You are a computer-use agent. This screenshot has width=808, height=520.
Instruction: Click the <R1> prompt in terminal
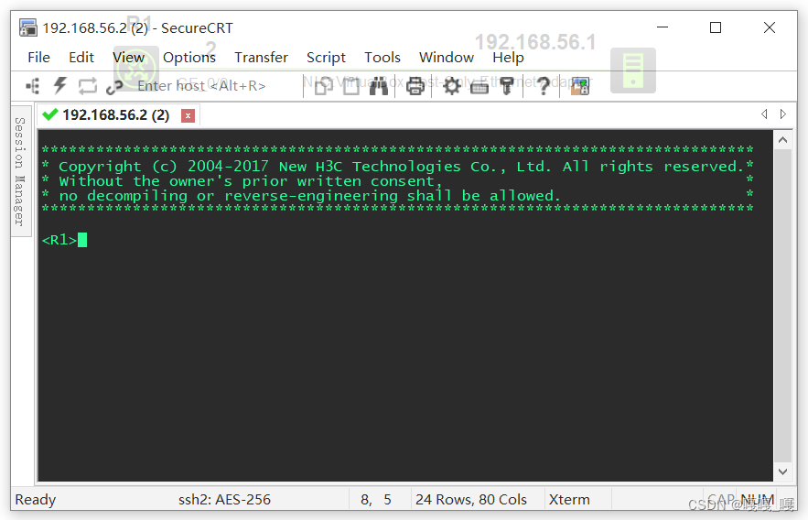(59, 240)
